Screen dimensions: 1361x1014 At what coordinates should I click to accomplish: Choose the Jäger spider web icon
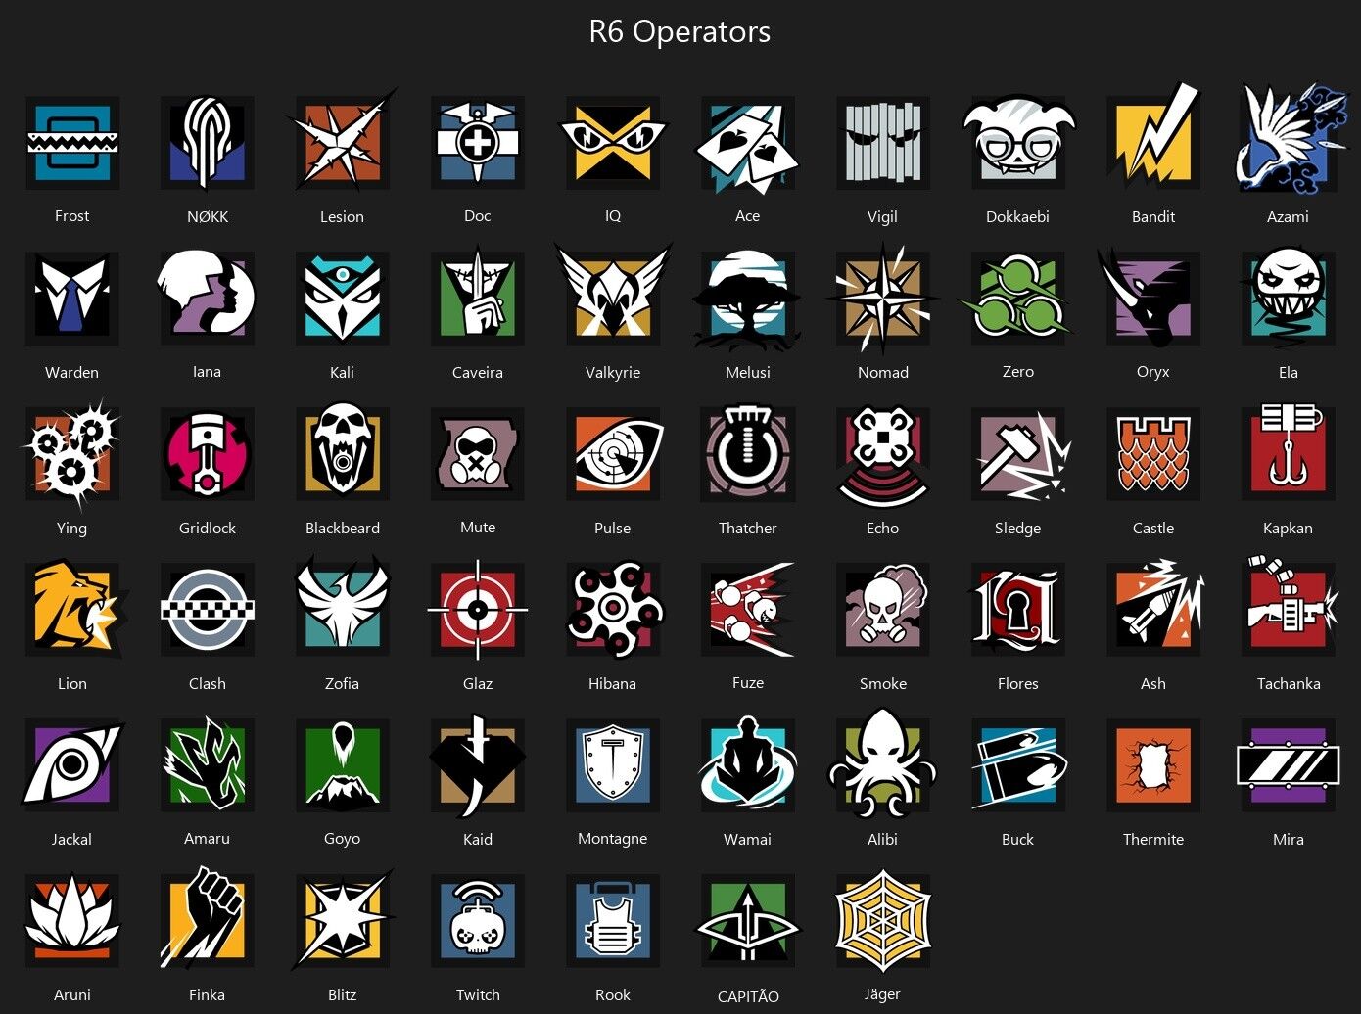click(x=882, y=921)
